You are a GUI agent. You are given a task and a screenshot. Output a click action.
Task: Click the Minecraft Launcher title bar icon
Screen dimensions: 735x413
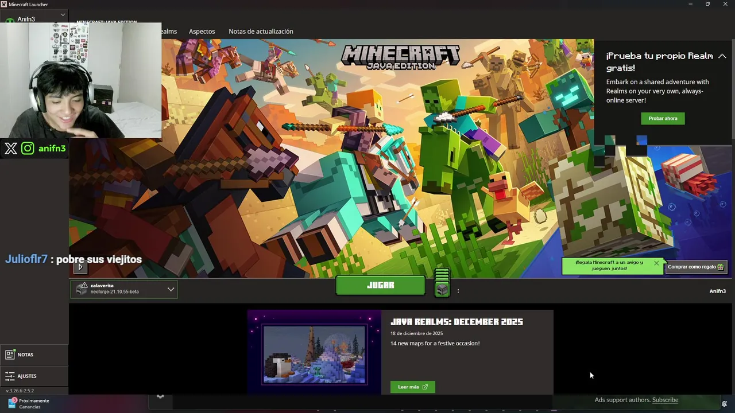pyautogui.click(x=4, y=4)
